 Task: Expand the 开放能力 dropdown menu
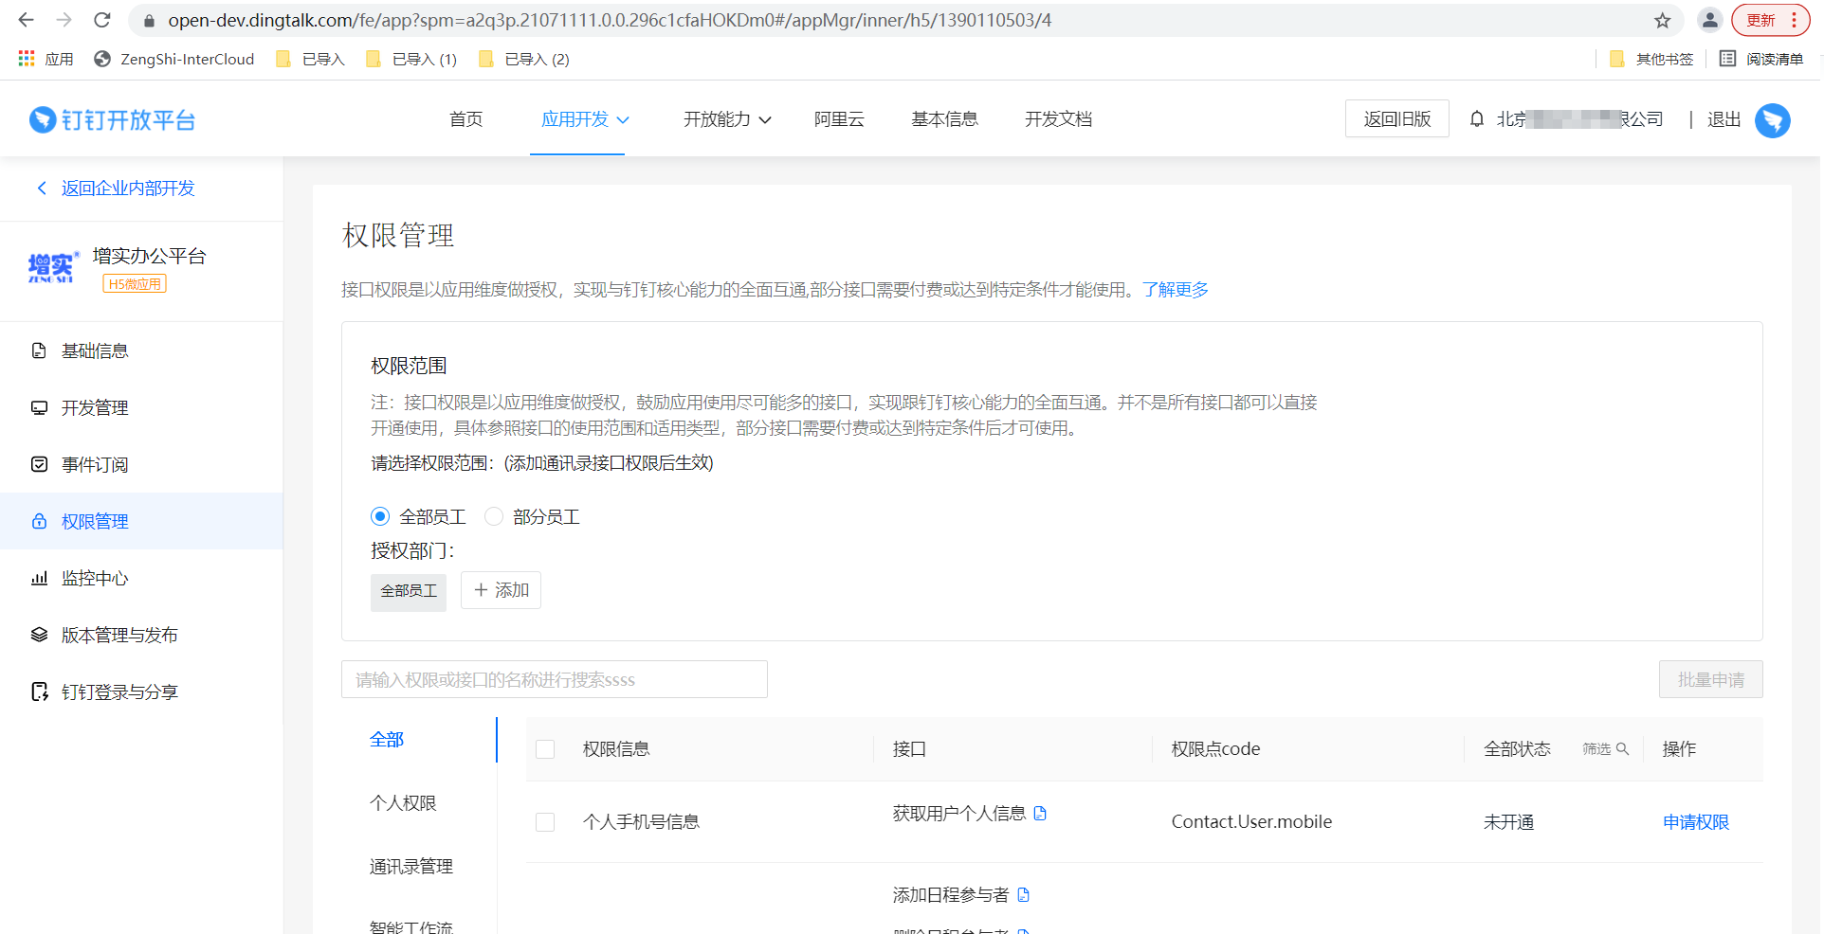727,119
